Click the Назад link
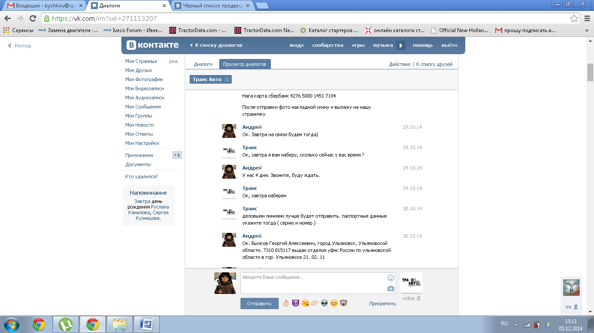The width and height of the screenshot is (594, 333). 19,46
